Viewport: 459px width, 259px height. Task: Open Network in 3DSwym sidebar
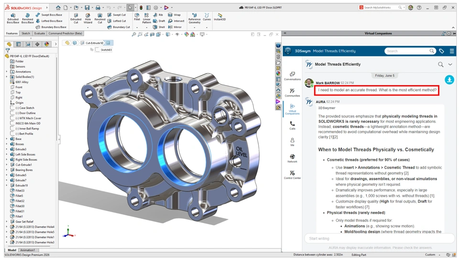[x=292, y=158]
